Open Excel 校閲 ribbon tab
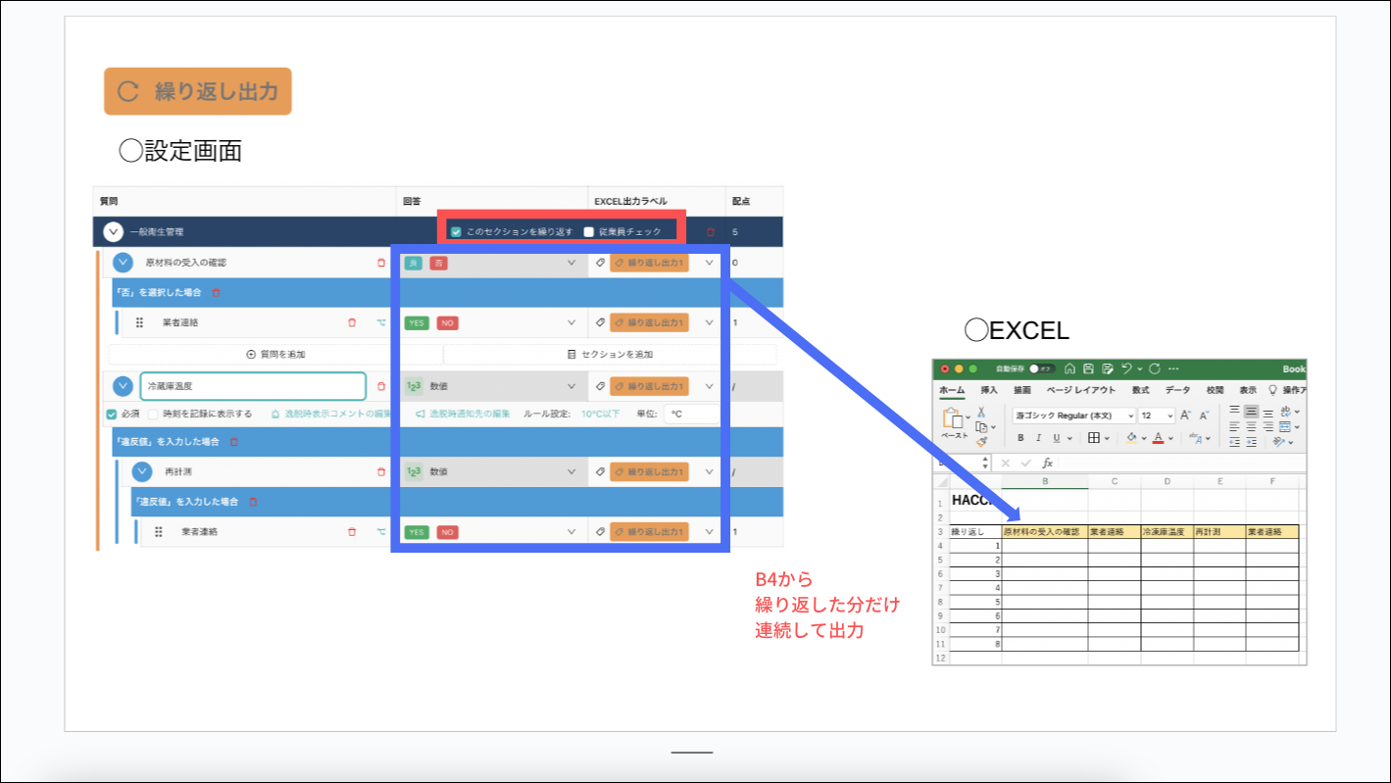This screenshot has height=783, width=1391. [x=1216, y=390]
